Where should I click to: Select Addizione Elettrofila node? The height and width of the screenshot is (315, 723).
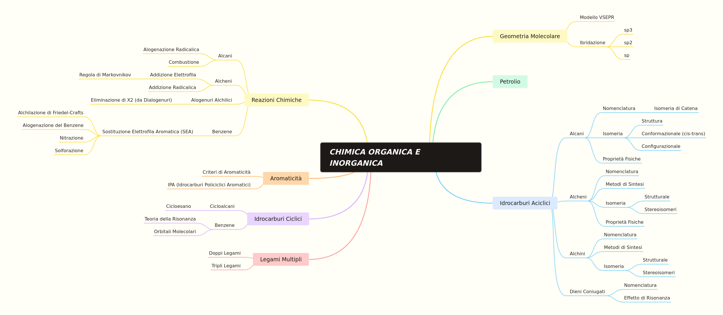pos(173,75)
